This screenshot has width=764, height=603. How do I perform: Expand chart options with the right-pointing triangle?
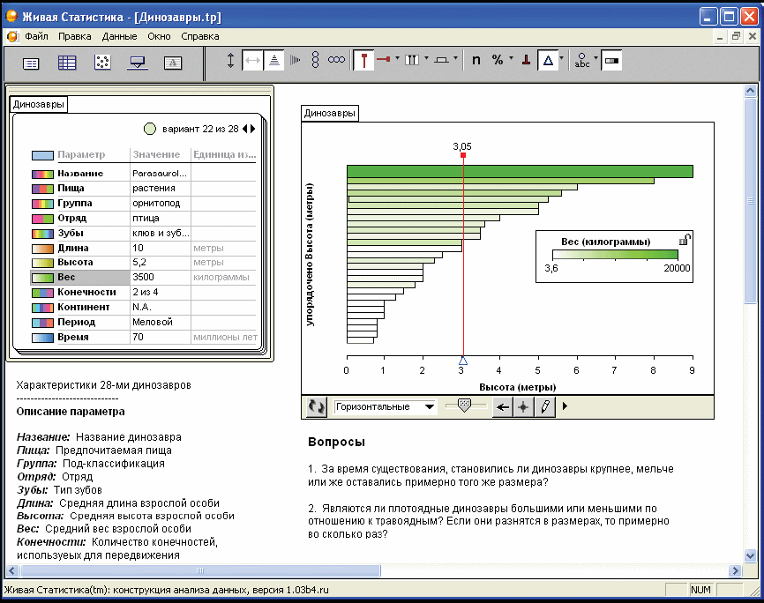point(565,406)
